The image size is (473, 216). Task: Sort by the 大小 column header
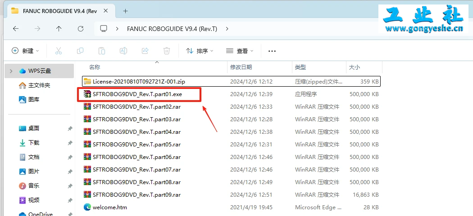(x=355, y=67)
